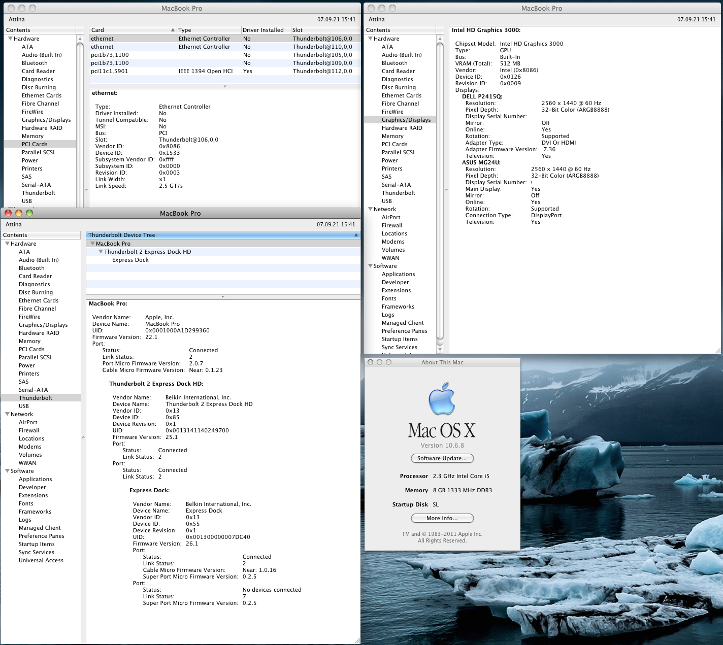Collapse Hardware in the Thunderbolt profiler window
The height and width of the screenshot is (645, 723).
tap(7, 244)
